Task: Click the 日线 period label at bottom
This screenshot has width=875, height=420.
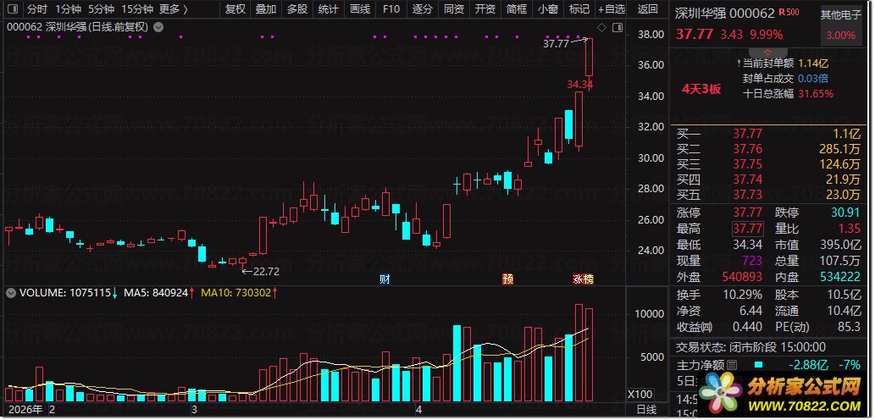Action: point(646,410)
